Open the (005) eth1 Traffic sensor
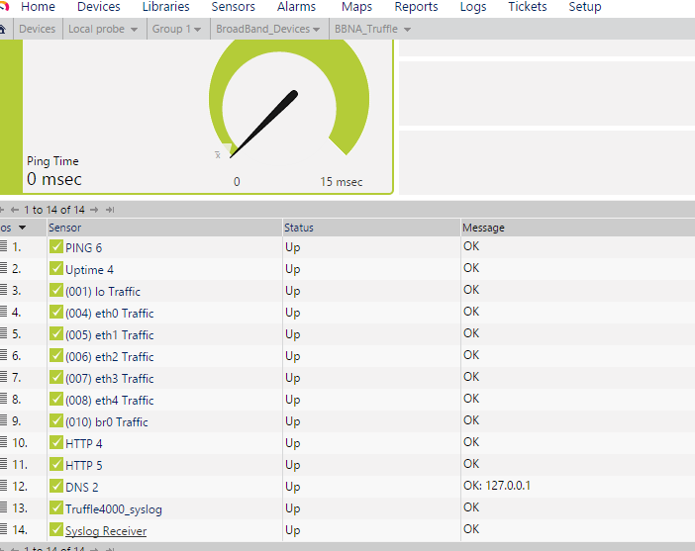The image size is (695, 551). click(x=110, y=334)
